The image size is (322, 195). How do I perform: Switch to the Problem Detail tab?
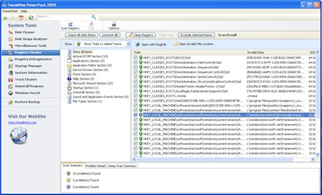pyautogui.click(x=95, y=166)
